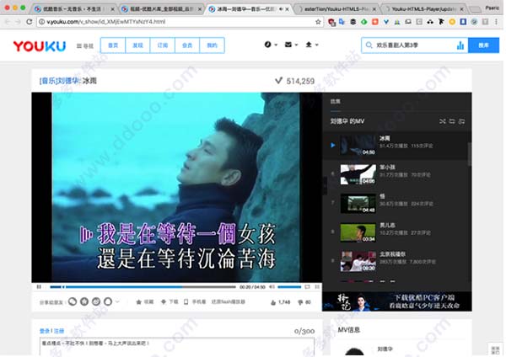The height and width of the screenshot is (357, 506).
Task: Expand more share options chevron
Action: (x=117, y=302)
